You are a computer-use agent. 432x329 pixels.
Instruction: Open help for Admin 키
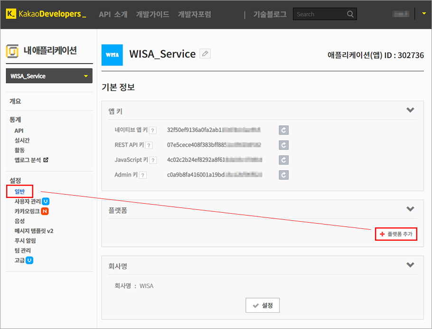tap(143, 175)
